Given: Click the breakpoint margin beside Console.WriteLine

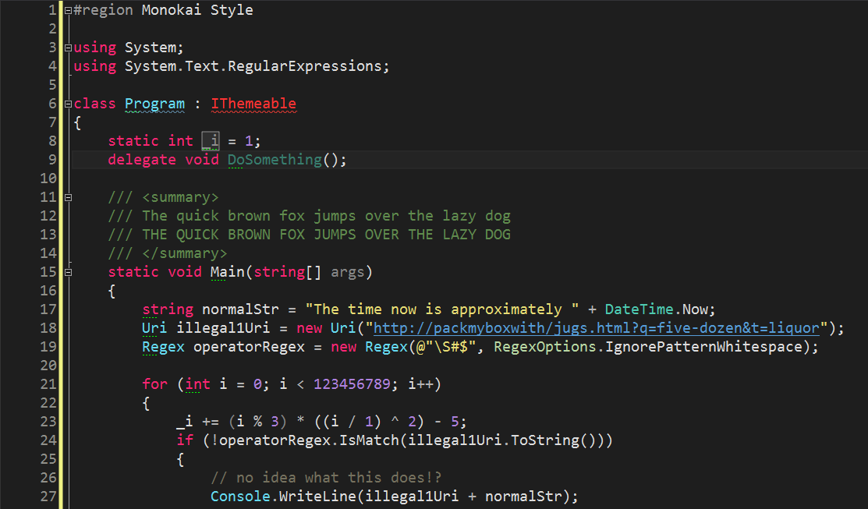Looking at the screenshot, I should 16,497.
